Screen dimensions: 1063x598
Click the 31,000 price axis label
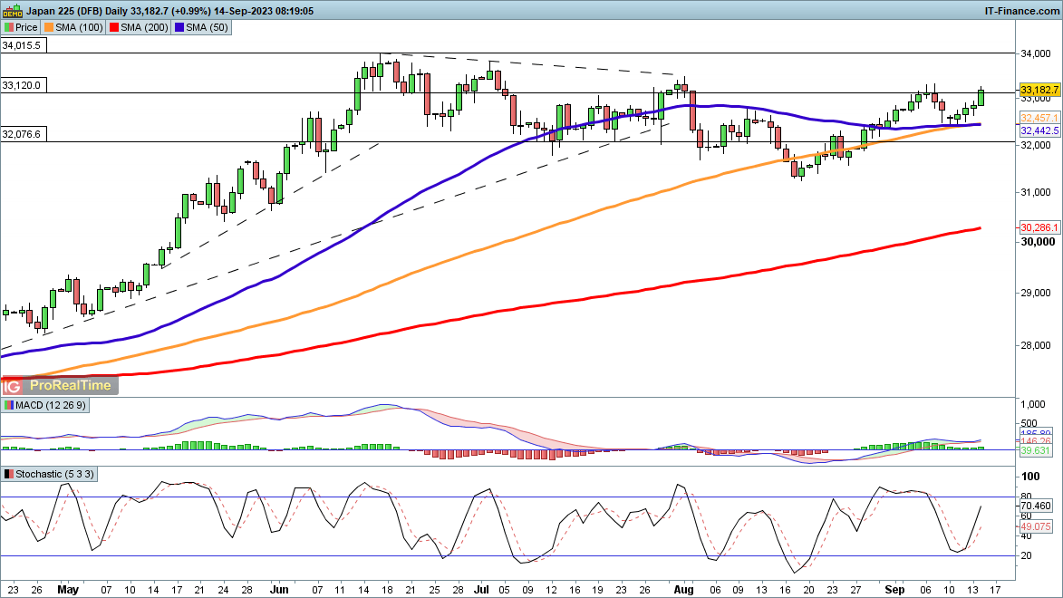click(x=1037, y=193)
